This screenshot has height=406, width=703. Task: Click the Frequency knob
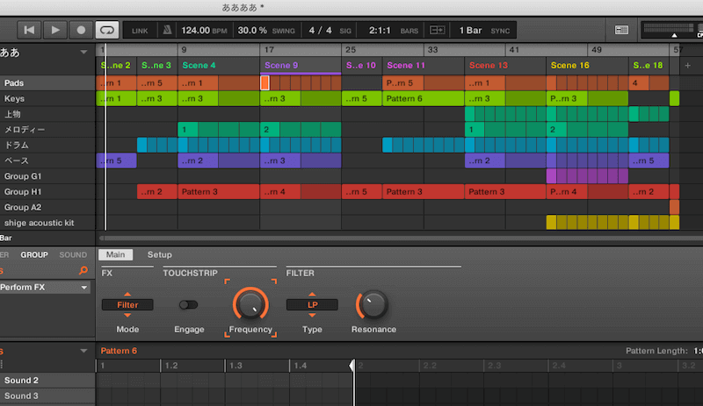(250, 304)
